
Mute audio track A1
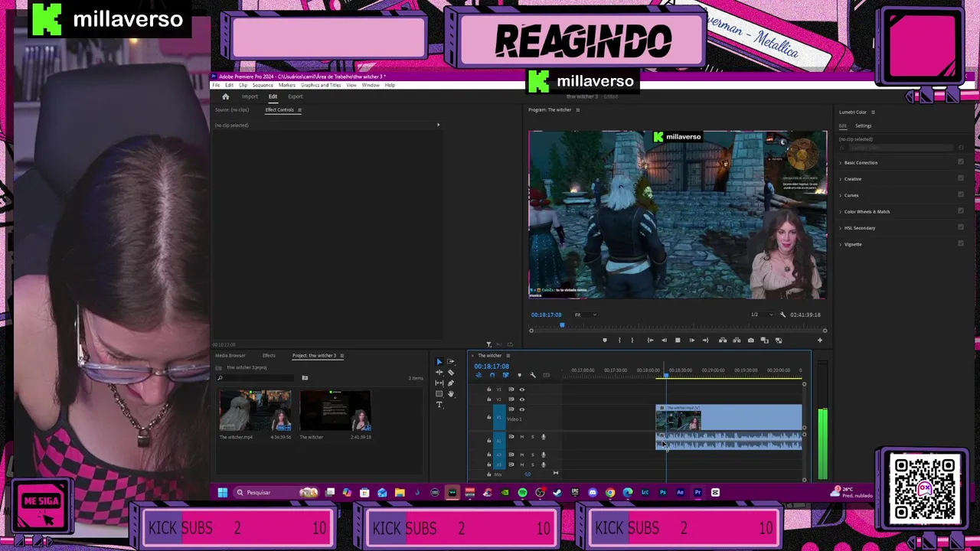522,437
